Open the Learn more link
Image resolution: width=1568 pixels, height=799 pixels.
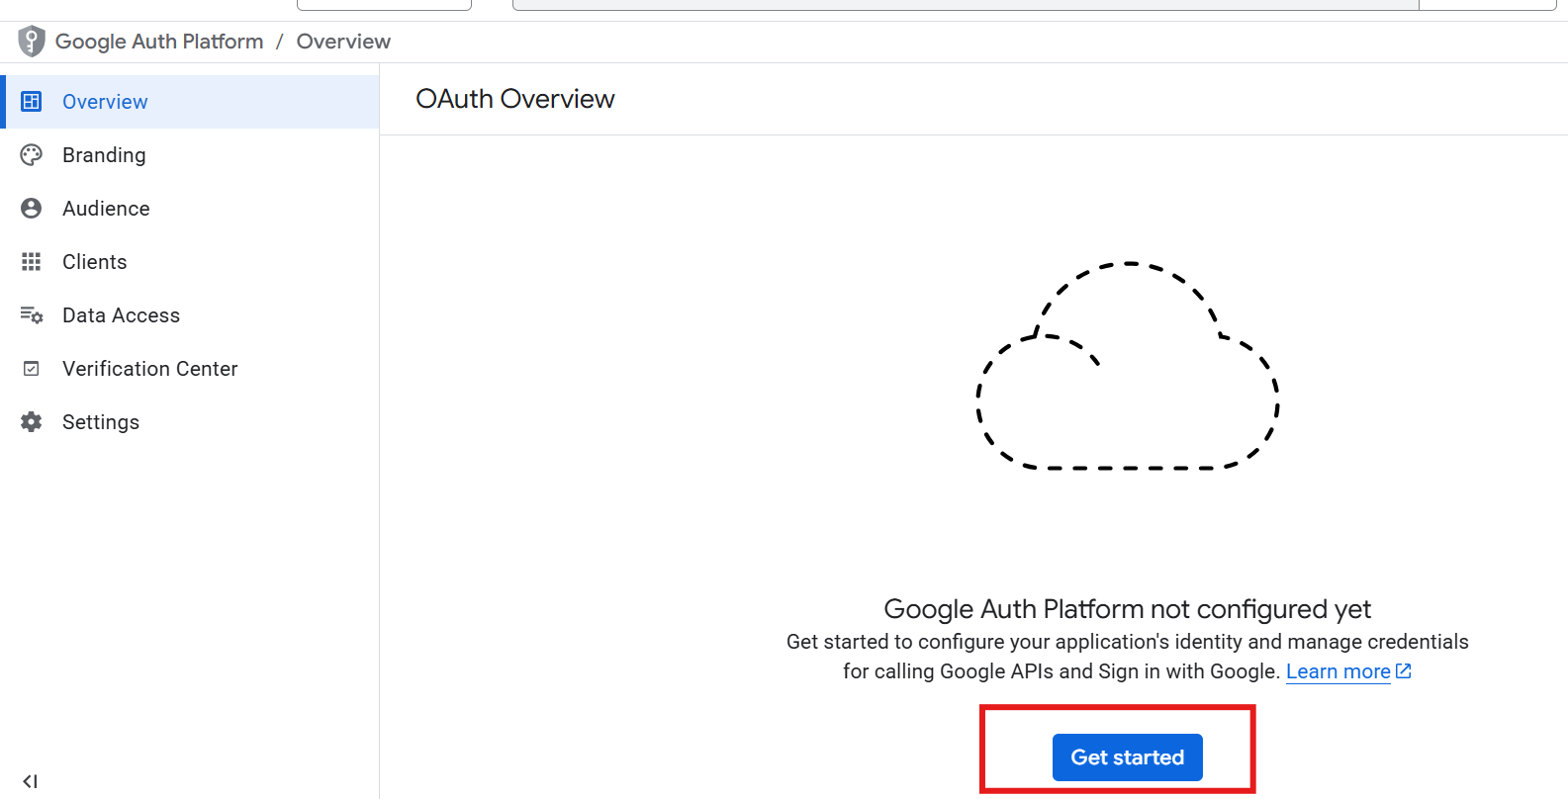click(1337, 671)
